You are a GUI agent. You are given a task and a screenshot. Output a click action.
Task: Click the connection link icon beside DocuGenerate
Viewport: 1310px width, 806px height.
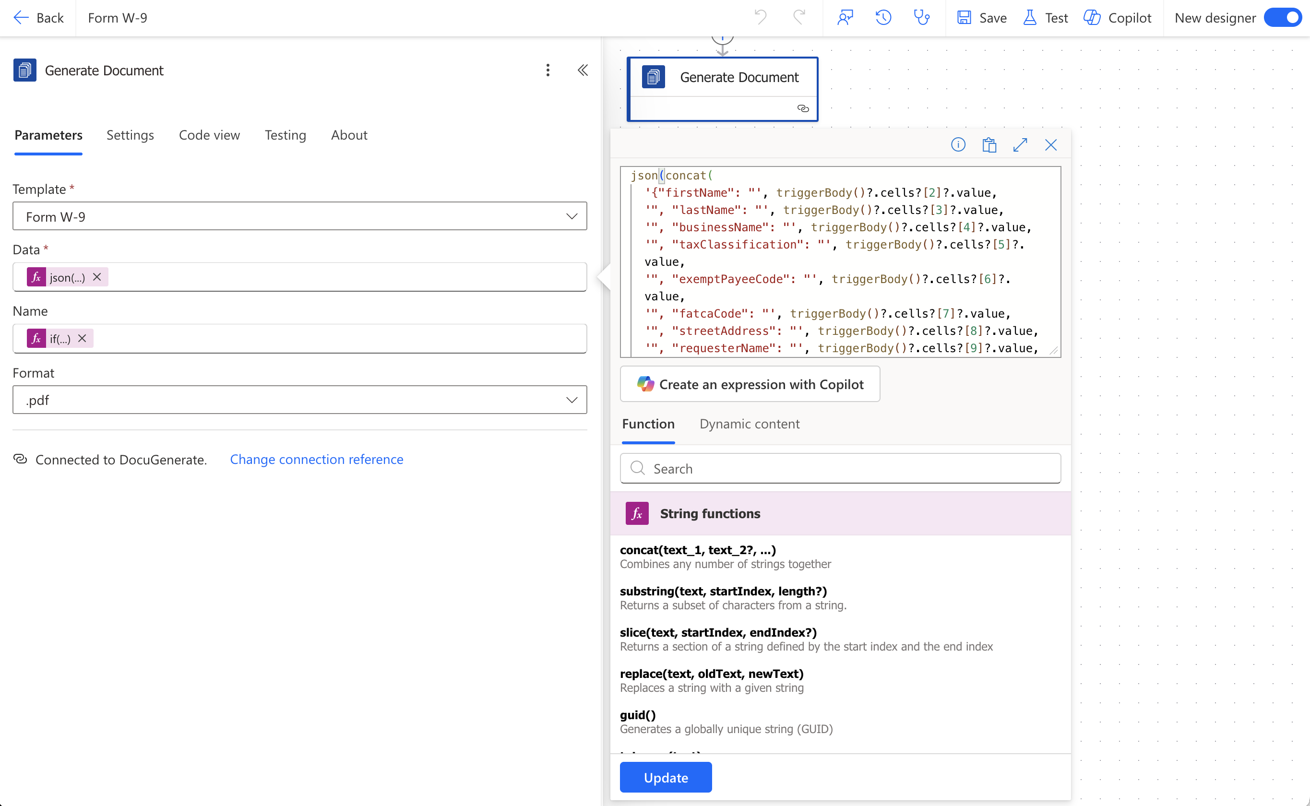(x=20, y=460)
